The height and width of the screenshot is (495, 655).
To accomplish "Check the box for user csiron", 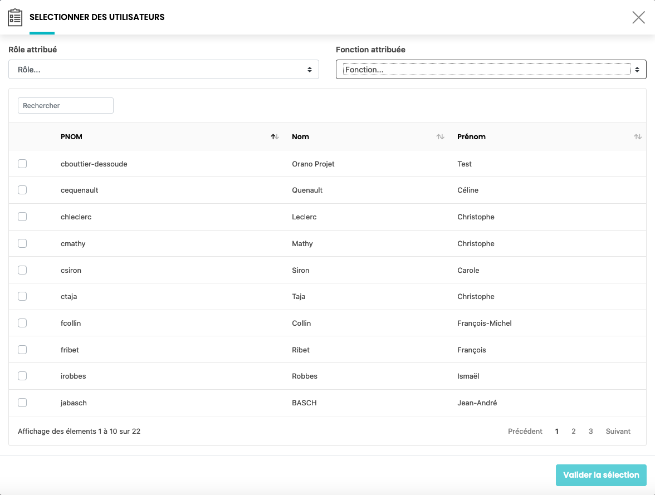I will pos(22,270).
